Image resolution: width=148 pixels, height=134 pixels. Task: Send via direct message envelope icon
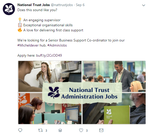(101, 130)
